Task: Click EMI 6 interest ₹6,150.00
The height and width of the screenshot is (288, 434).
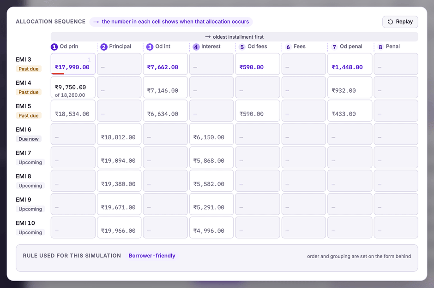Action: tap(211, 134)
